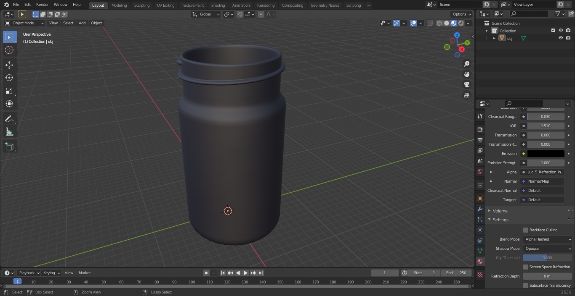Expand obj in the outliner tree
This screenshot has width=575, height=296.
pyautogui.click(x=494, y=38)
